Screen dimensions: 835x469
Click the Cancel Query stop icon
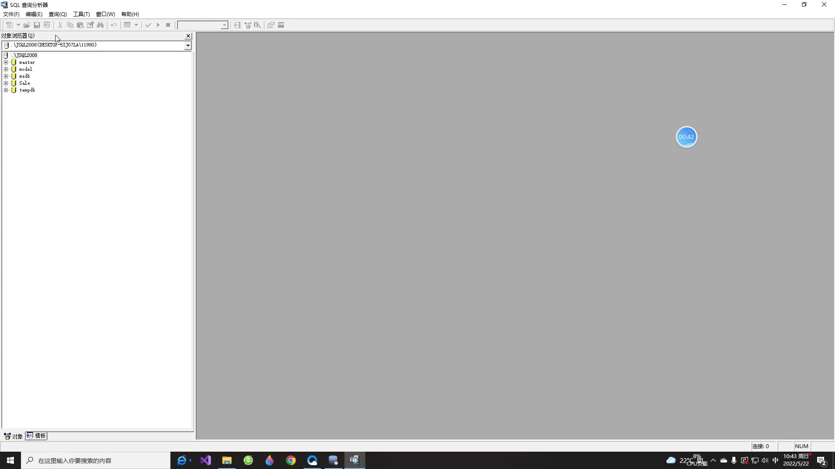pos(168,25)
